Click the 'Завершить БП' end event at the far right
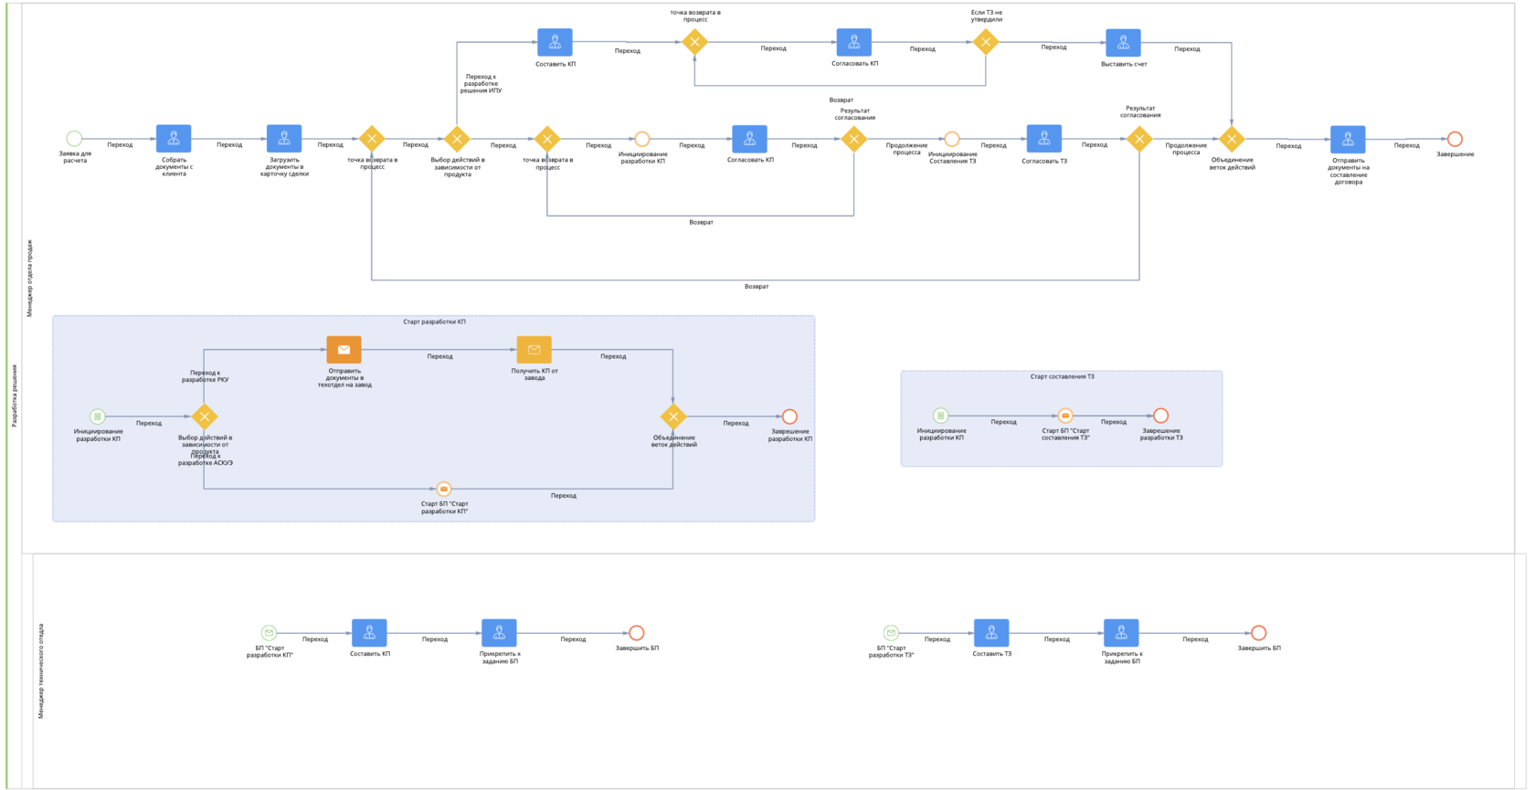The image size is (1535, 790). tap(1258, 633)
